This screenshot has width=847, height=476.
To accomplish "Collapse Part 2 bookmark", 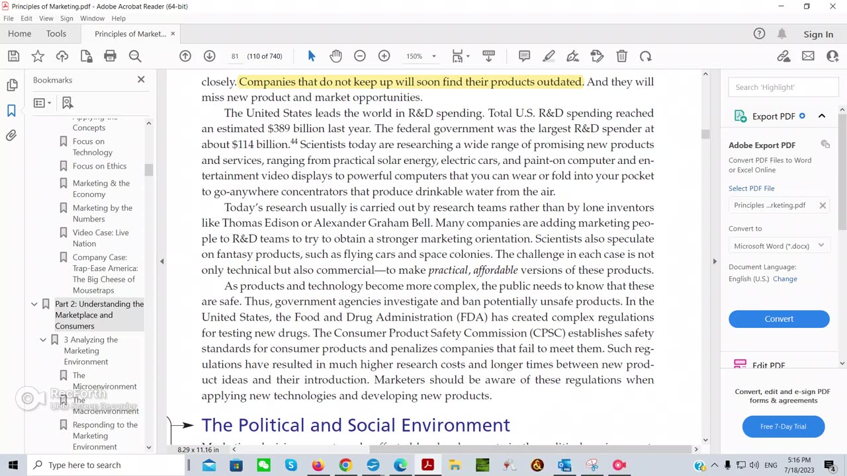I will tap(34, 304).
